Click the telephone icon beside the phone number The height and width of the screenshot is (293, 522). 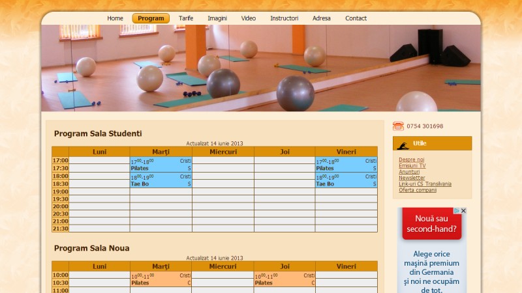[398, 126]
